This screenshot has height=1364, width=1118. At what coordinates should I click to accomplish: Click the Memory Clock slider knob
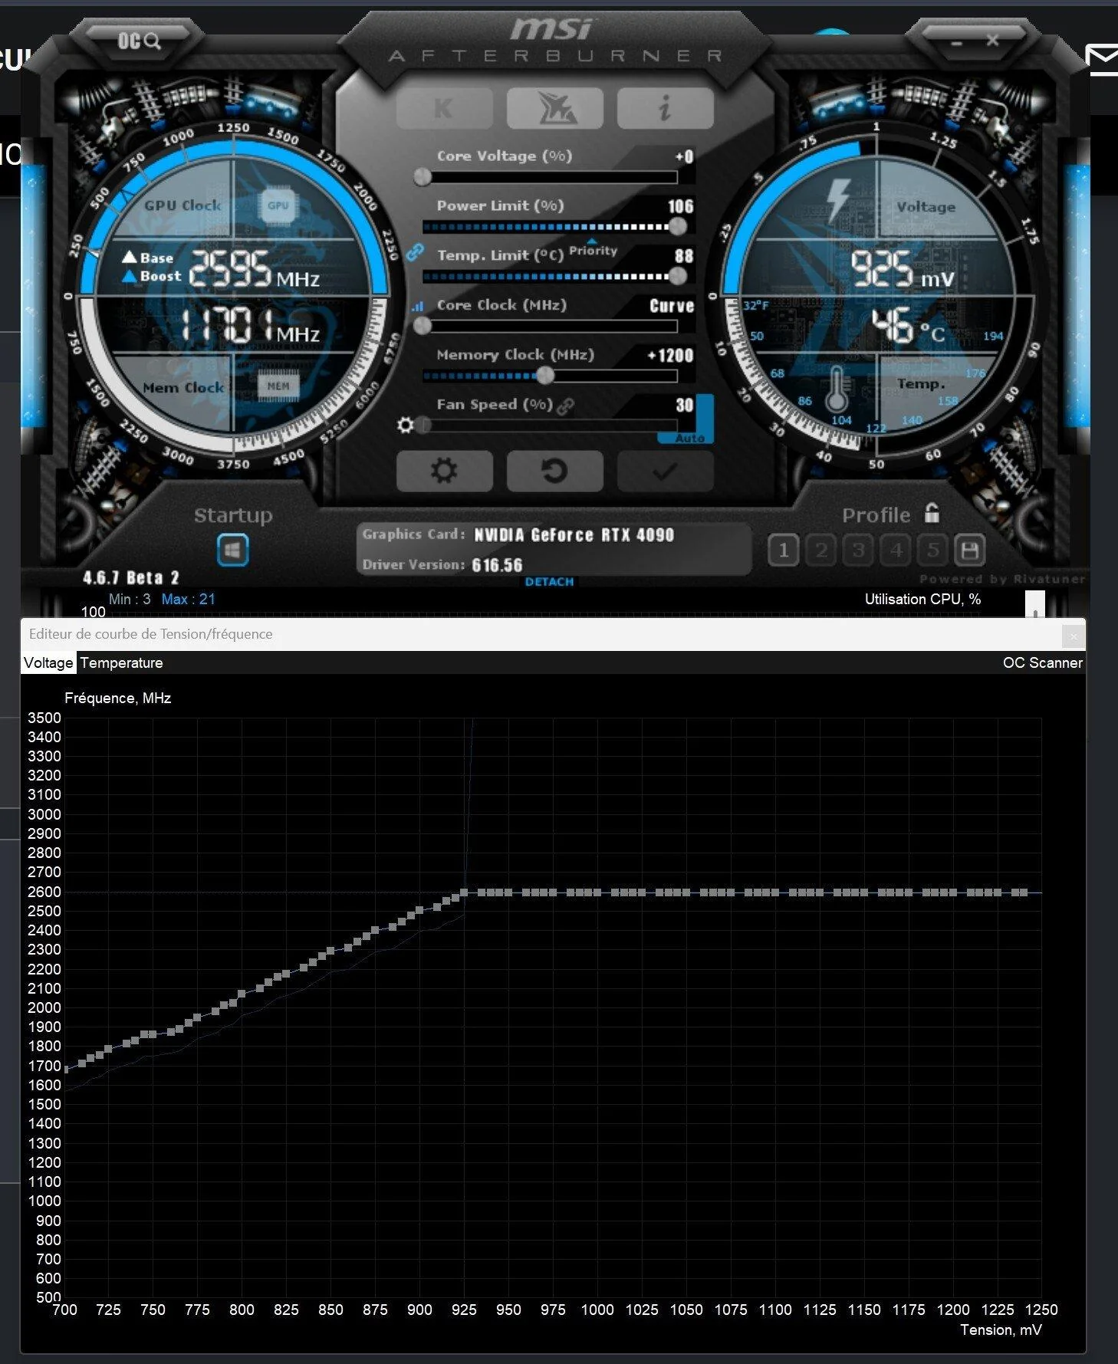[x=545, y=376]
